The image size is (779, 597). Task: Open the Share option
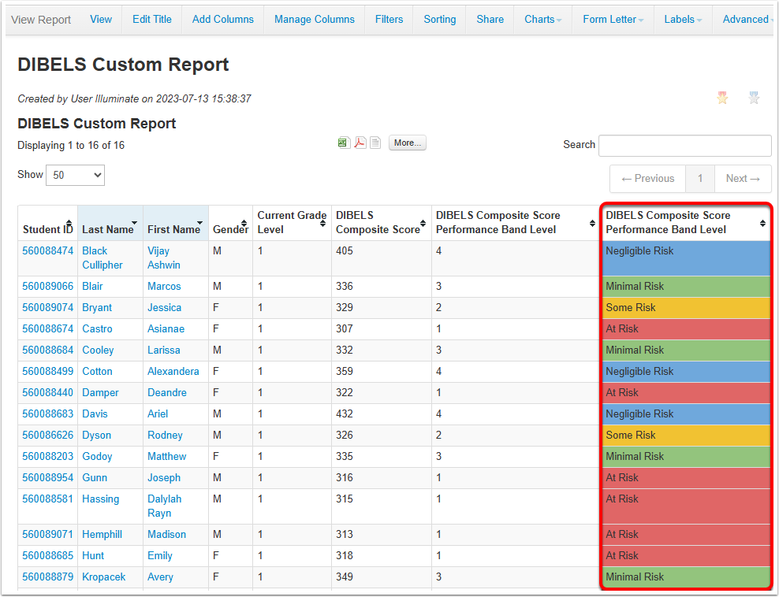(x=490, y=20)
